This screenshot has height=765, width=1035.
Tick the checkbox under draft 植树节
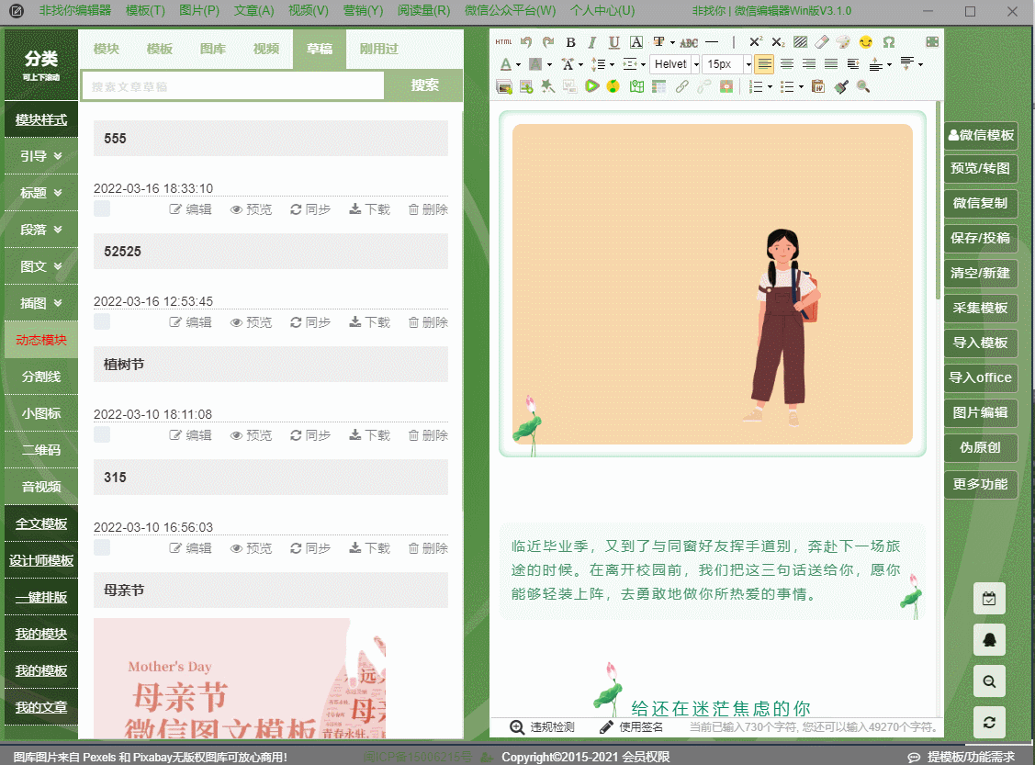coord(102,434)
